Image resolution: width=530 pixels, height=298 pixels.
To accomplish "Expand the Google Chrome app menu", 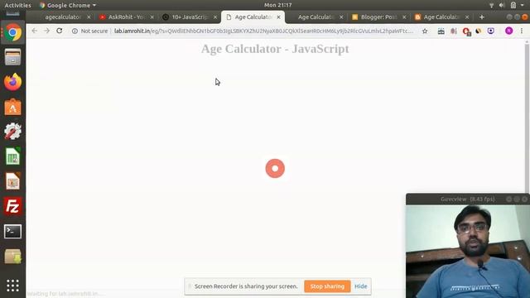I will coord(68,5).
